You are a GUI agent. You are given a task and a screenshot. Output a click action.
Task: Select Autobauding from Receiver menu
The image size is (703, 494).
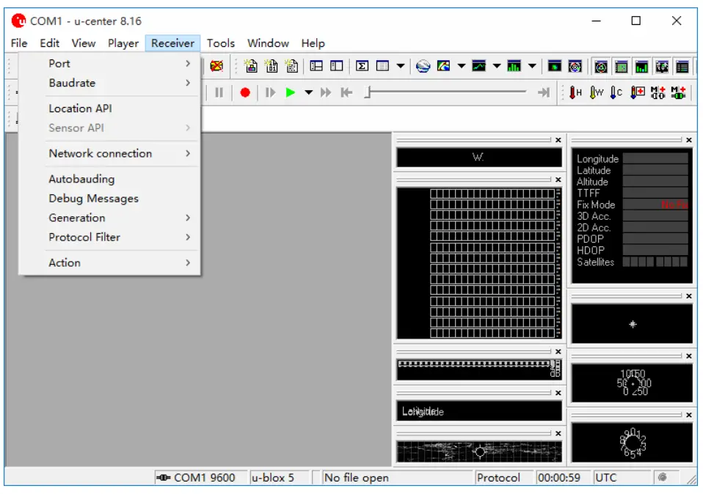(x=81, y=179)
